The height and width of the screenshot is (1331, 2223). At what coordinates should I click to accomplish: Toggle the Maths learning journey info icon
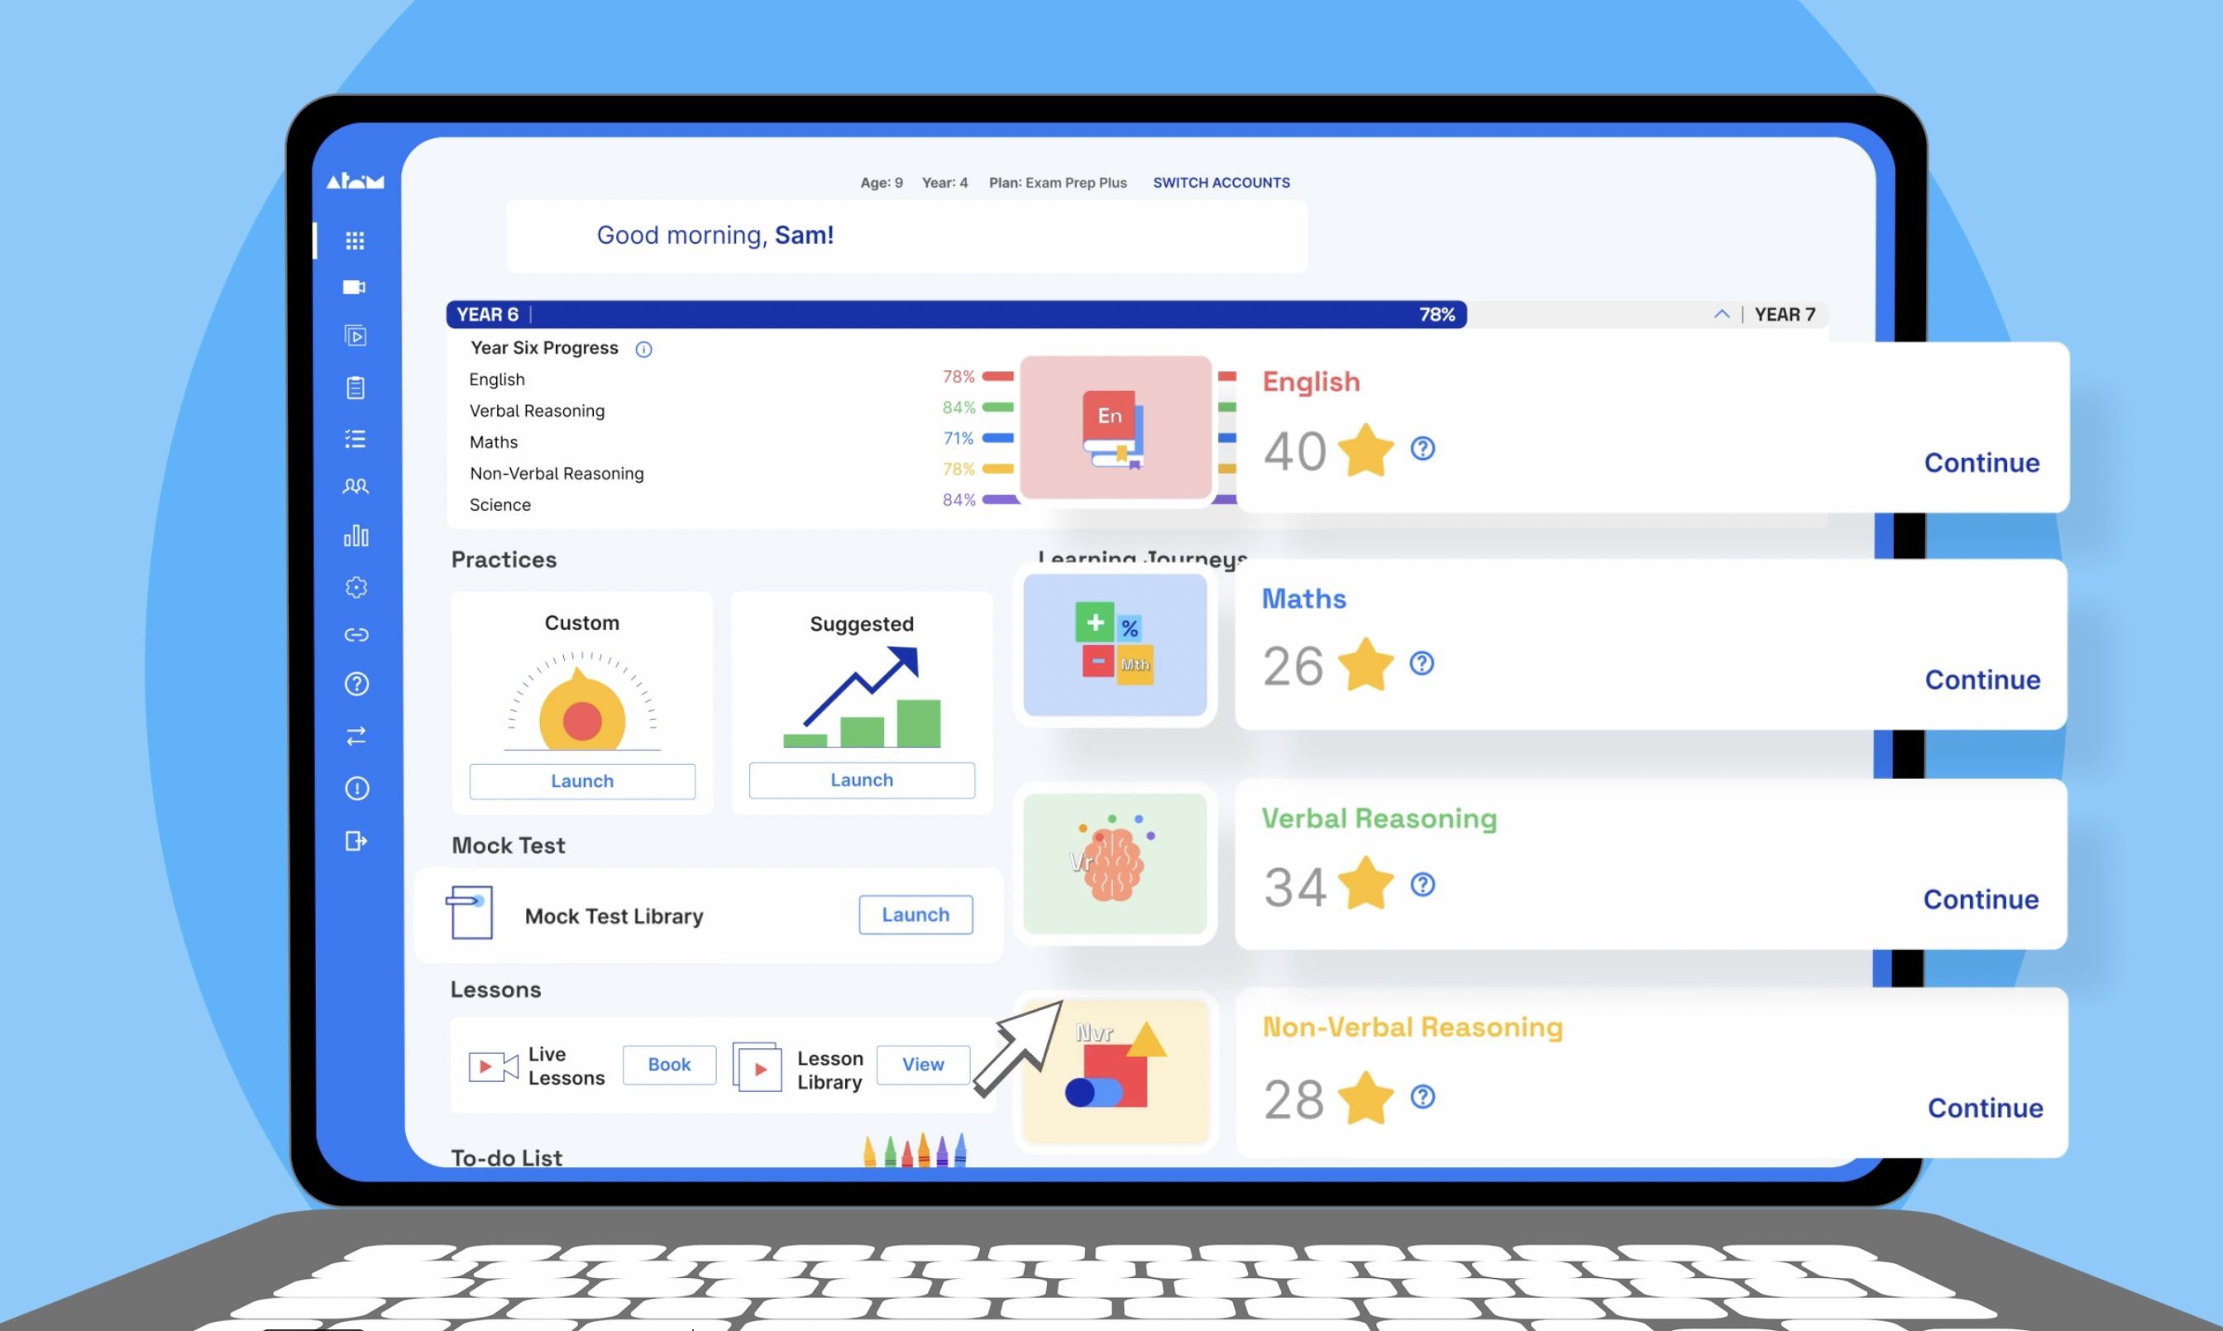(x=1422, y=664)
